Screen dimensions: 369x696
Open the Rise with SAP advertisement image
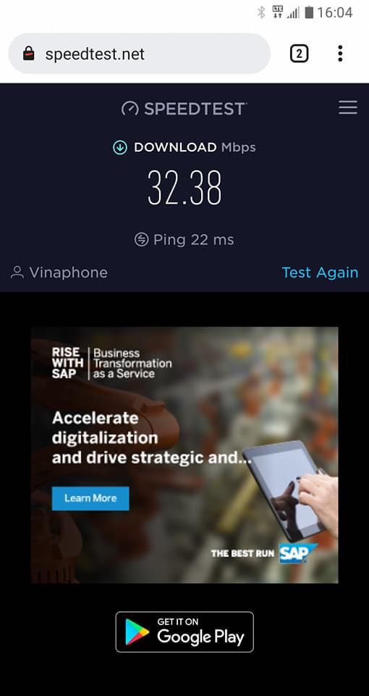point(184,455)
